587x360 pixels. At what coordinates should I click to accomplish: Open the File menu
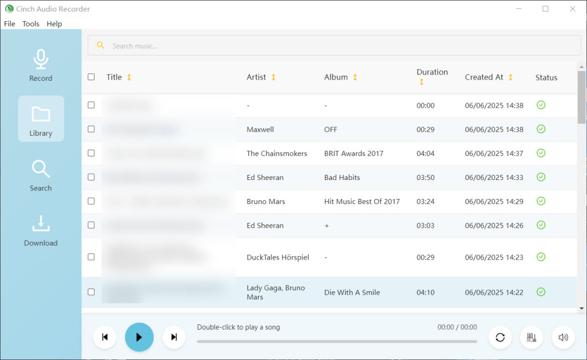10,24
